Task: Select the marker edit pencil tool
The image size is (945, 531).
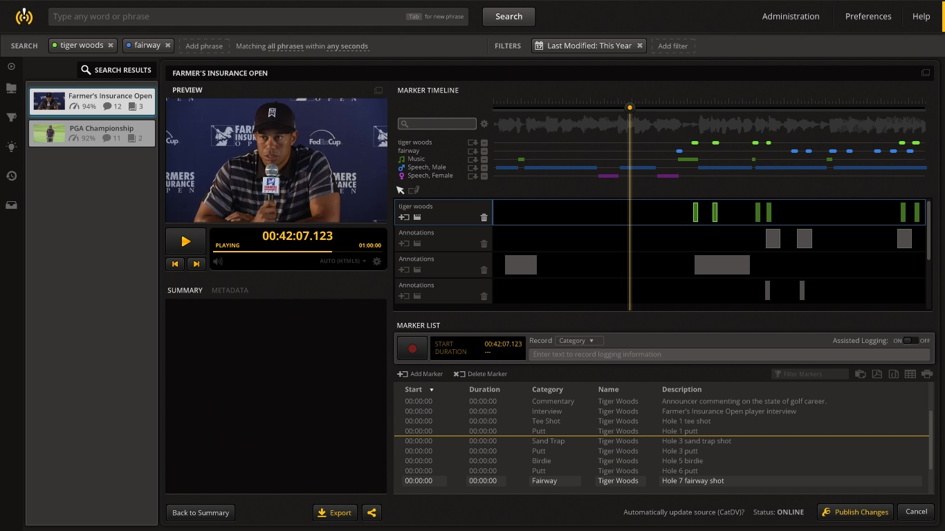Action: click(x=414, y=190)
